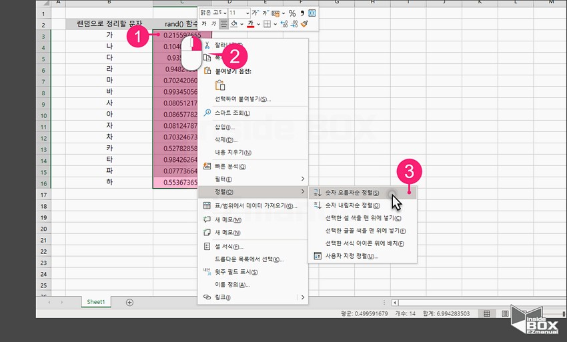
Task: Click the status bar average 평균: 0.499591679
Action: (364, 313)
